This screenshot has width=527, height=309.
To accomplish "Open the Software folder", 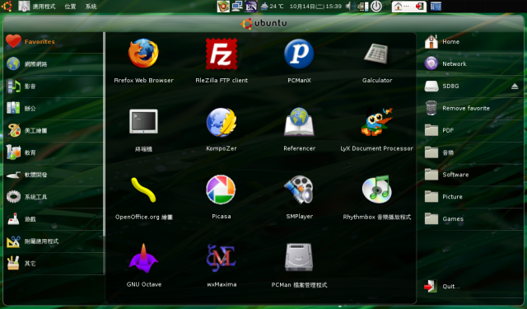I will tap(470, 175).
